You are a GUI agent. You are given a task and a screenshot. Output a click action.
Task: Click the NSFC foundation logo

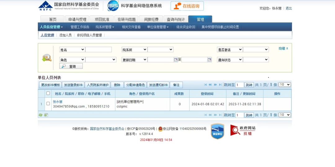click(x=46, y=6)
